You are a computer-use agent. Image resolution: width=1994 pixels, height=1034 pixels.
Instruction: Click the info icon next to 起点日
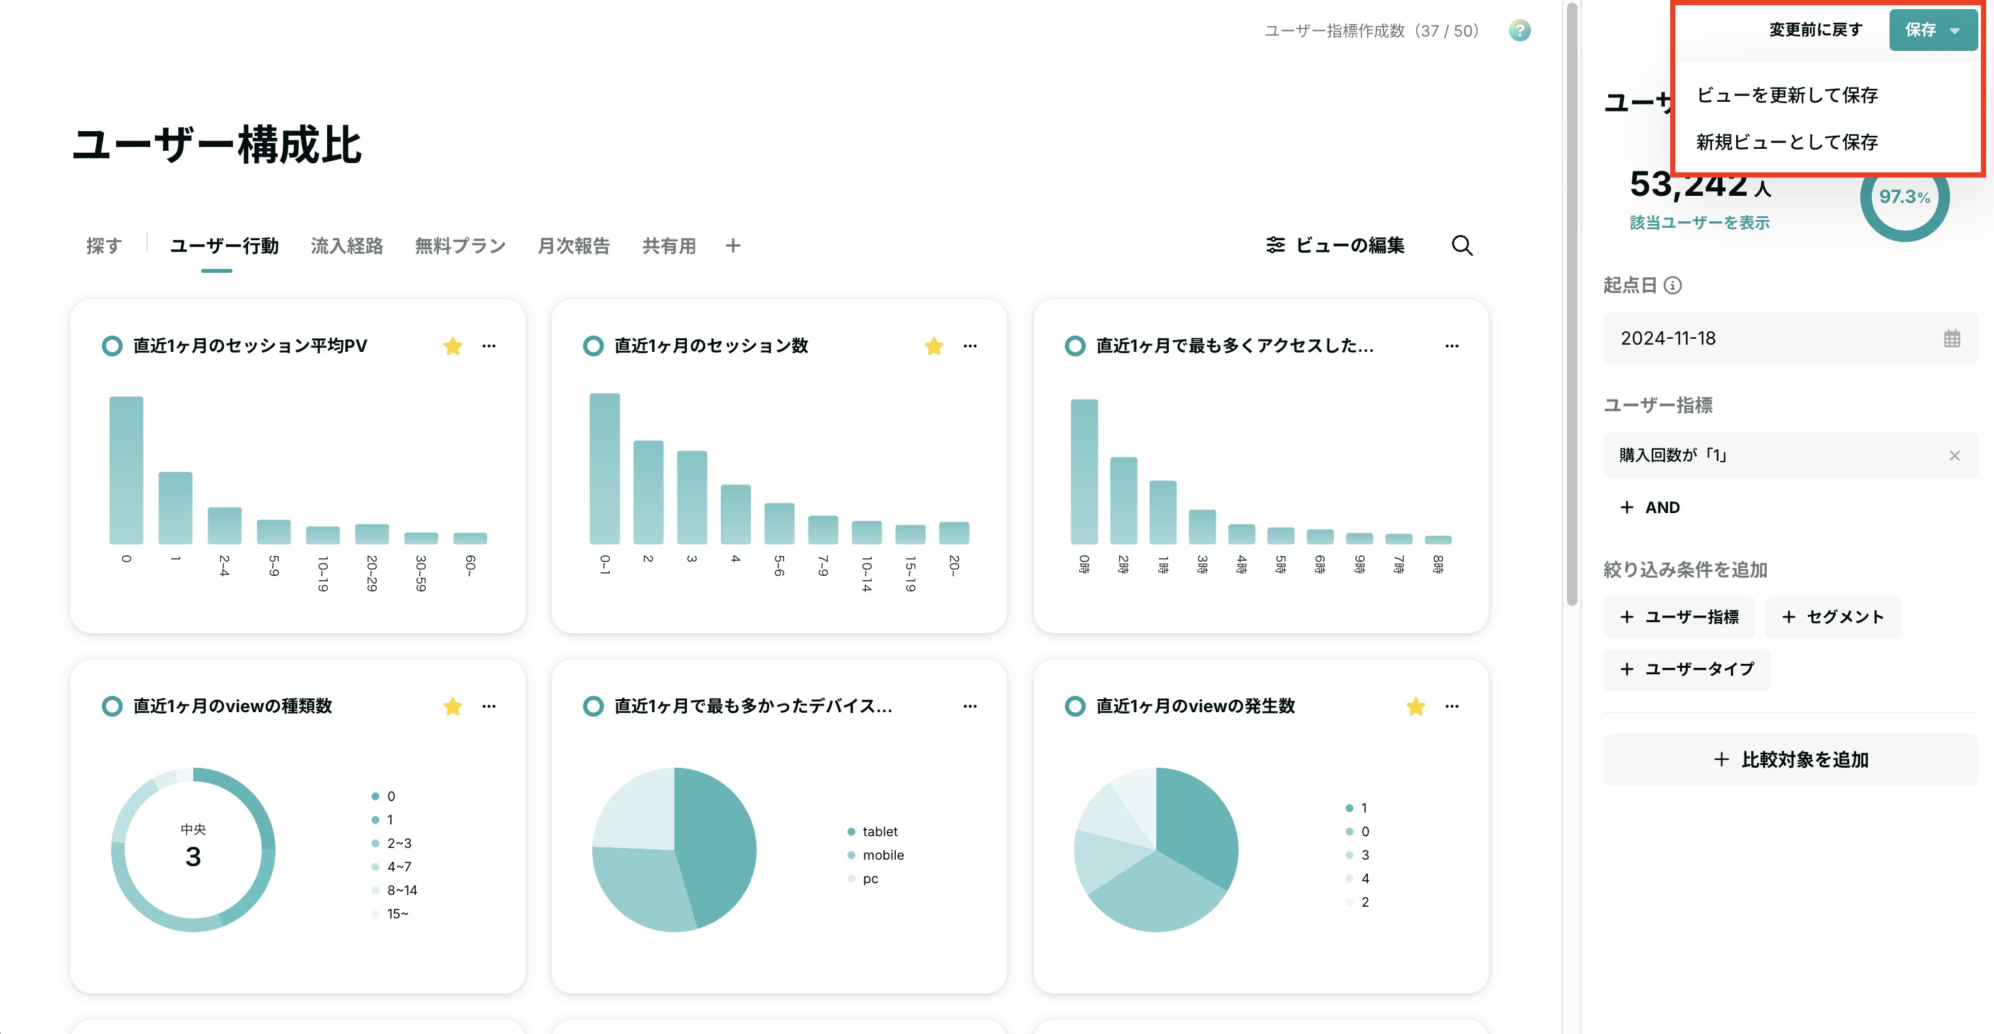click(x=1673, y=285)
